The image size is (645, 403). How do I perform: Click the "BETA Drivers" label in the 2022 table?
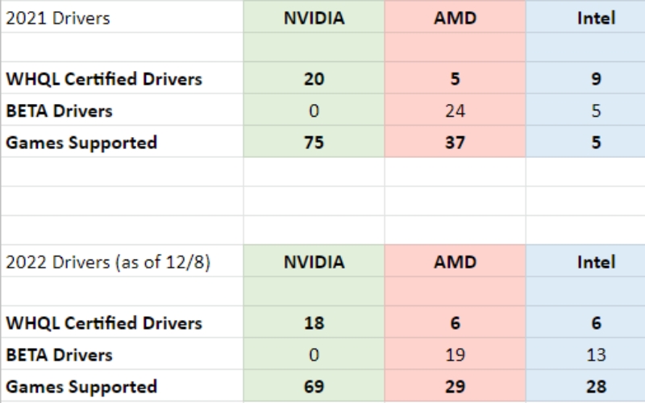60,355
